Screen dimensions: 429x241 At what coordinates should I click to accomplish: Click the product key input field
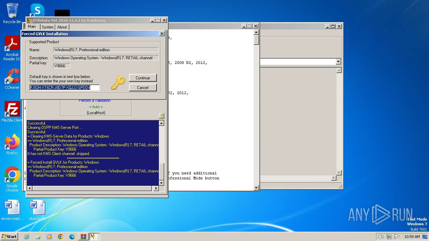click(x=65, y=88)
